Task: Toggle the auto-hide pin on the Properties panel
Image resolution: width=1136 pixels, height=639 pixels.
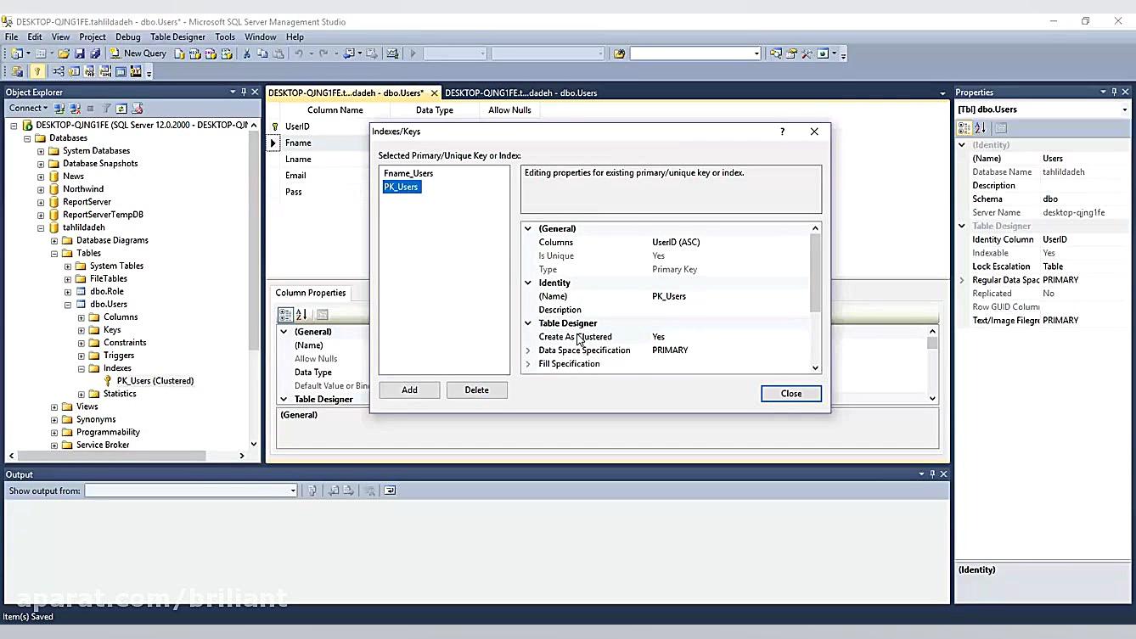Action: point(1114,92)
